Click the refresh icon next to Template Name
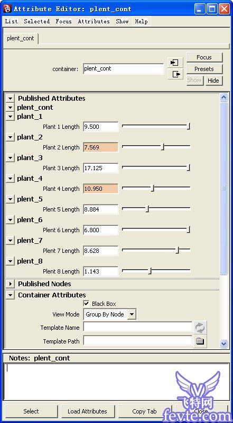Screen dimensions: 233x423 coord(200,328)
